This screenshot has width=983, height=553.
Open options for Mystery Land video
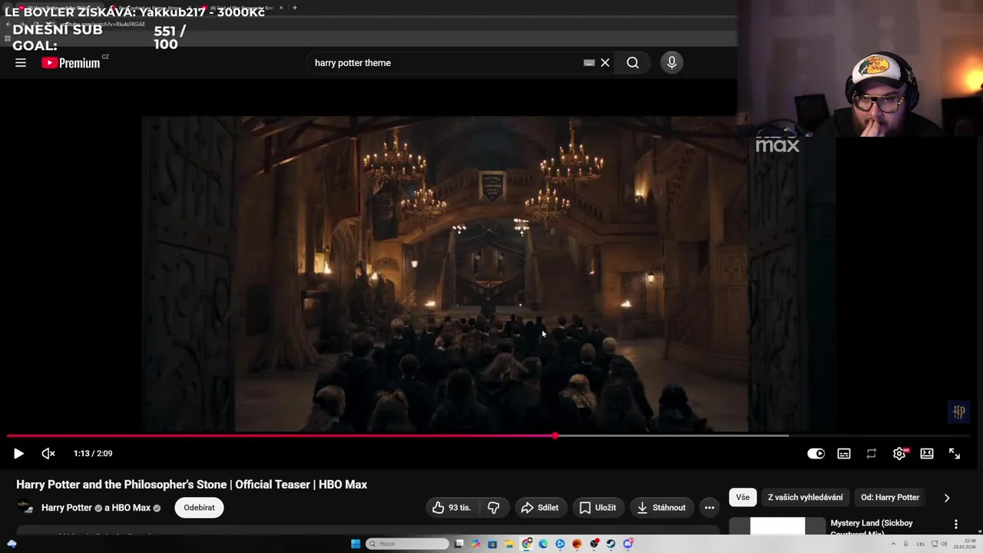click(956, 525)
